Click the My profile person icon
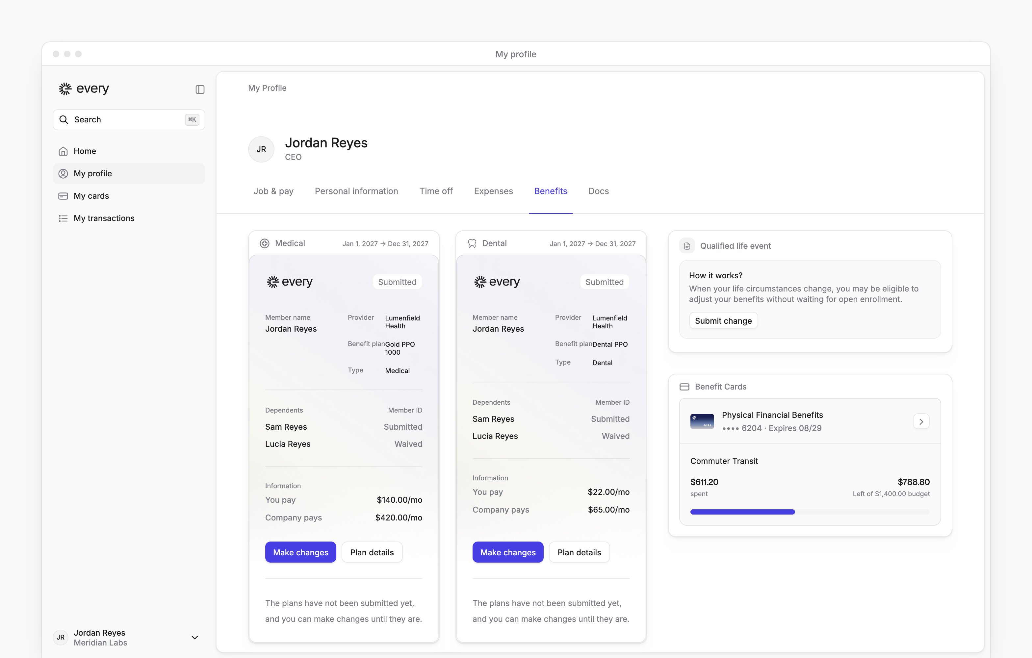This screenshot has height=658, width=1032. [63, 173]
